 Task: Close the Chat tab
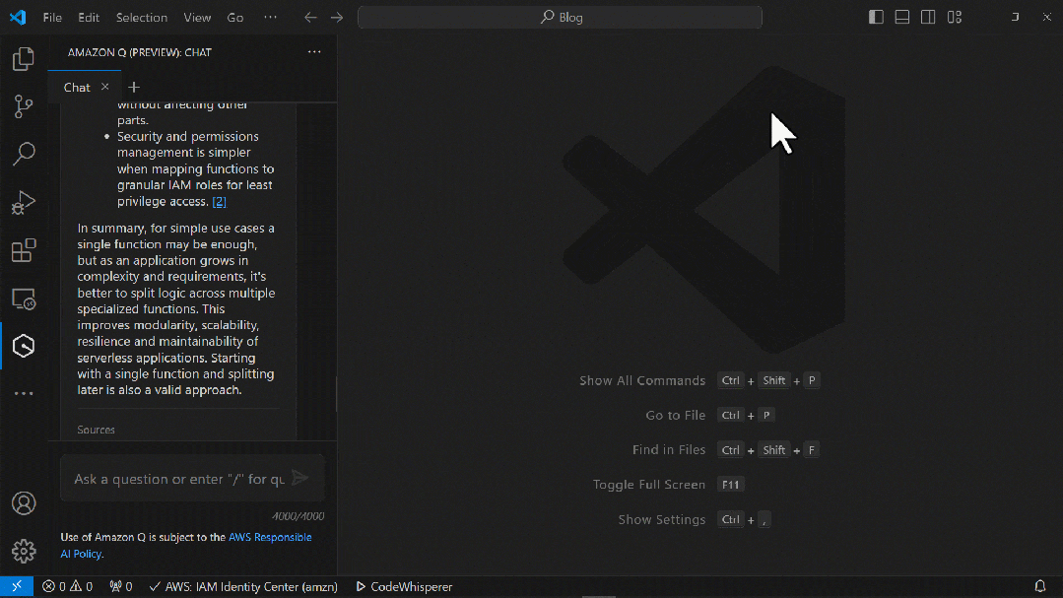105,87
